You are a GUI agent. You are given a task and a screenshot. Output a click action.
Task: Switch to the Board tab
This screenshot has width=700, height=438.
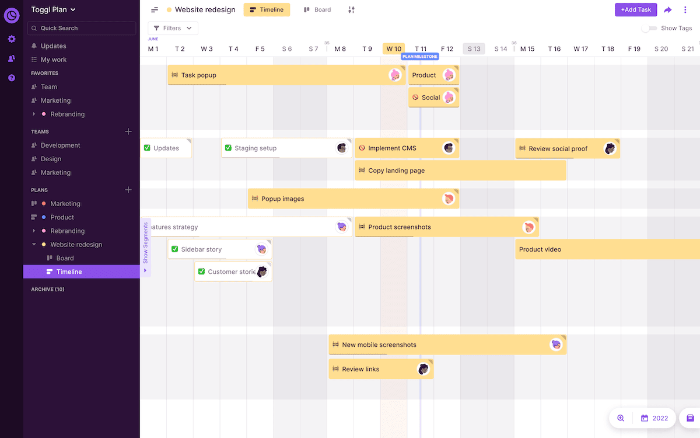click(317, 9)
